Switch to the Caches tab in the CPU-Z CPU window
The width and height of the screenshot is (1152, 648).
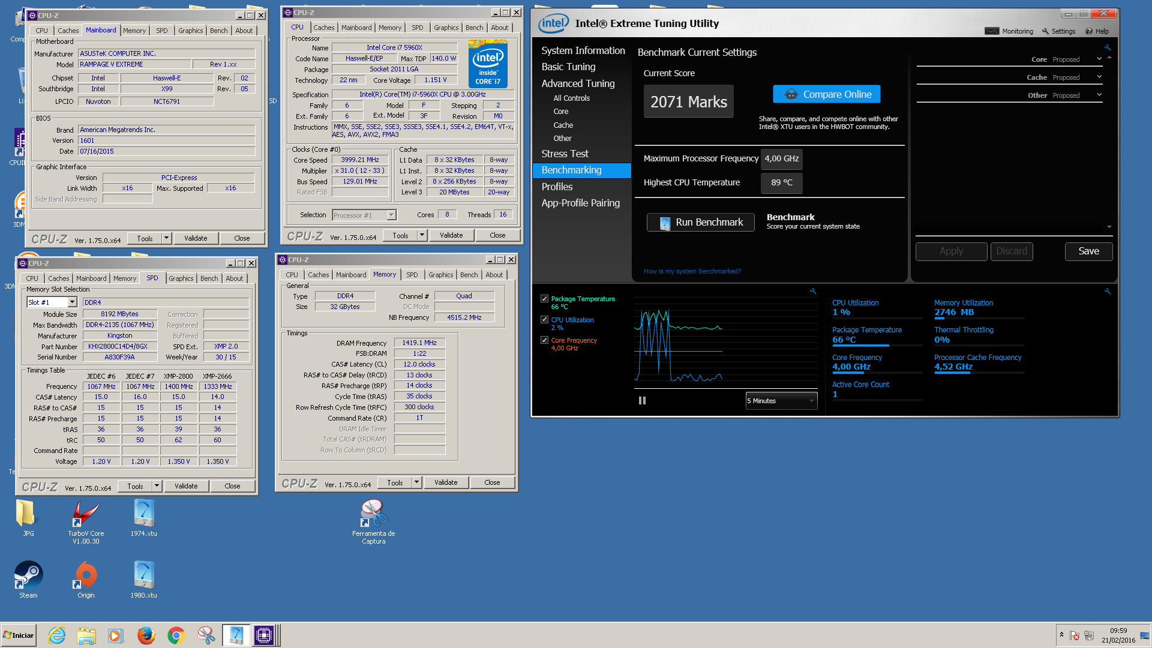click(x=323, y=28)
